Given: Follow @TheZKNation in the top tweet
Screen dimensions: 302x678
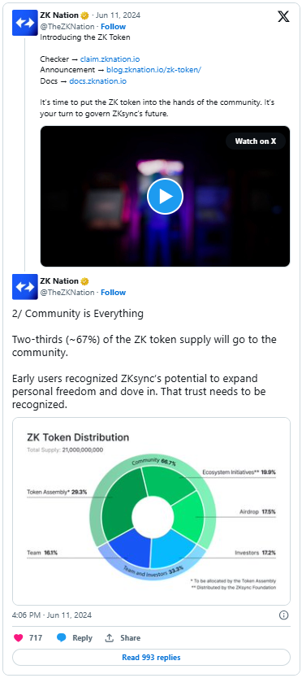Looking at the screenshot, I should (x=113, y=26).
